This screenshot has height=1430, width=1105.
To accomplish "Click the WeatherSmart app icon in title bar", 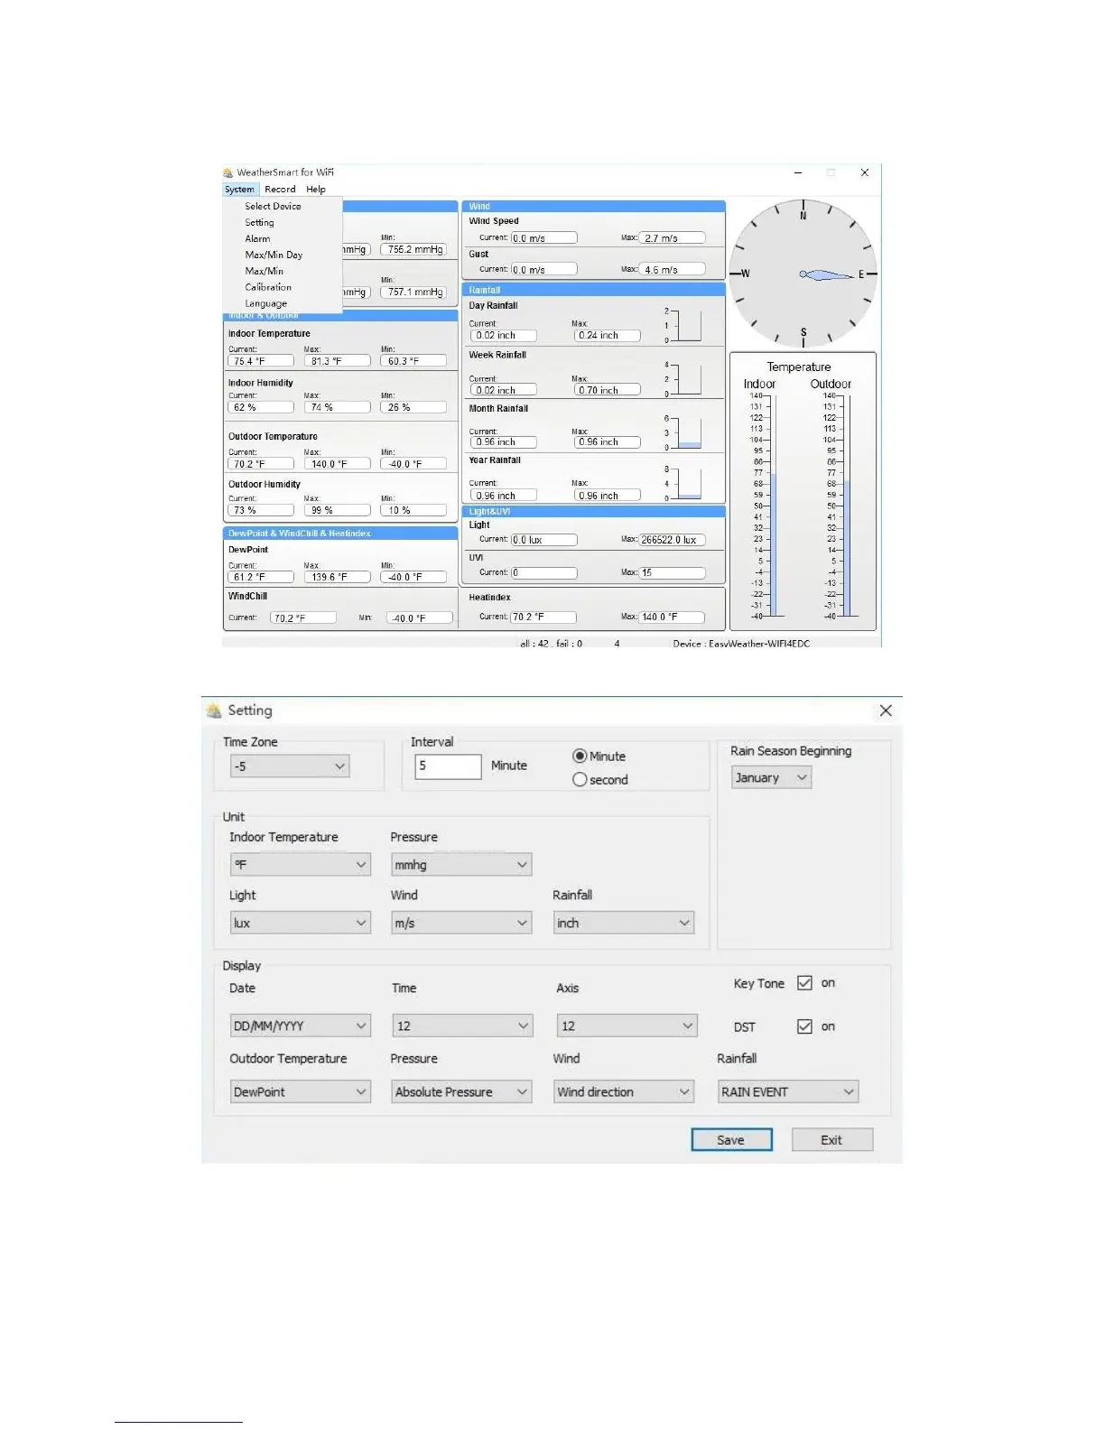I will 227,172.
